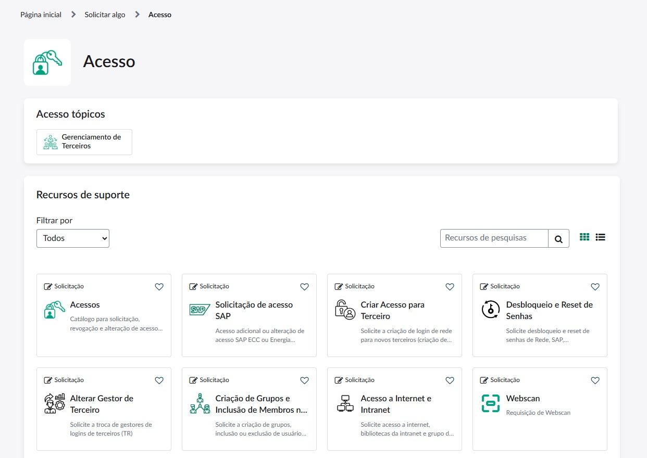This screenshot has height=458, width=647.
Task: Focus the Recursos de pesquisas search field
Action: [494, 238]
